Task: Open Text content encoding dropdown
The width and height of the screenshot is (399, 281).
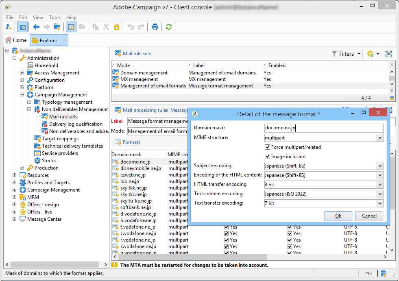Action: (380, 194)
